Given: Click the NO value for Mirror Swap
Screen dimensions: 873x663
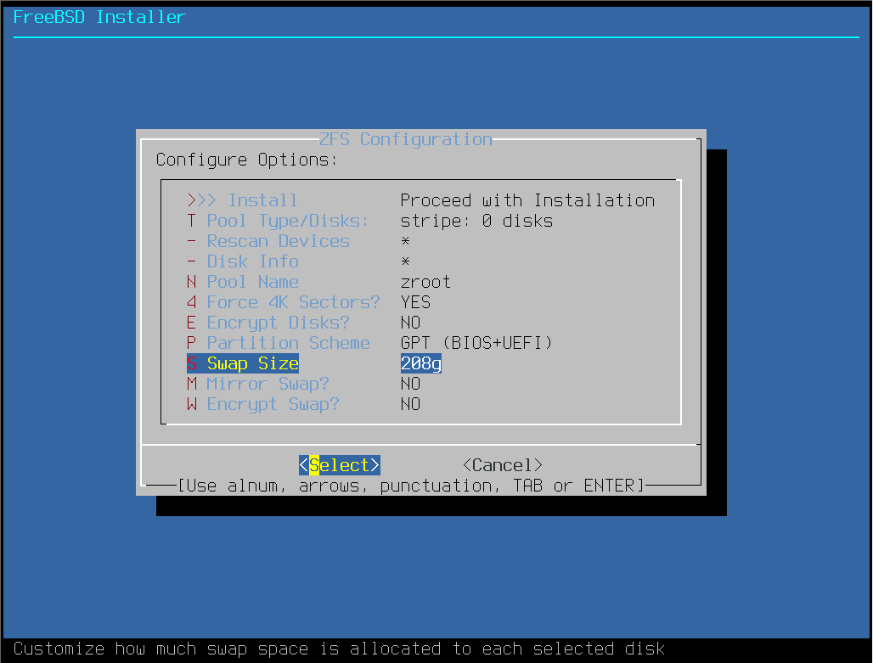Looking at the screenshot, I should 410,384.
